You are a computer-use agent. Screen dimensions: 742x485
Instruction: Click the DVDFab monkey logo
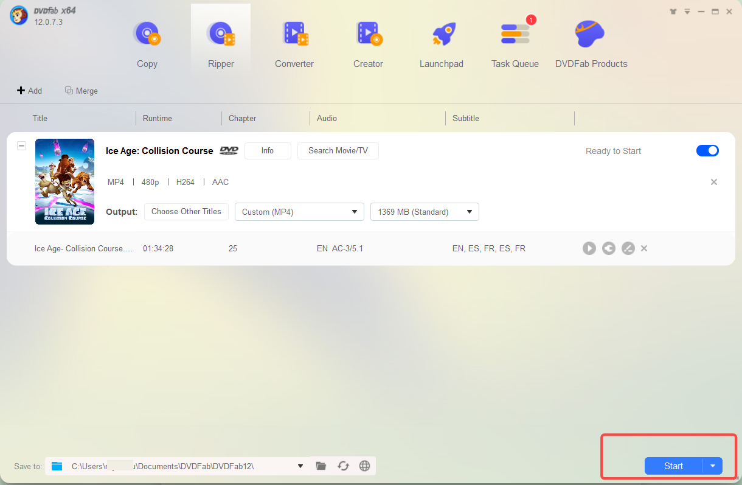19,16
